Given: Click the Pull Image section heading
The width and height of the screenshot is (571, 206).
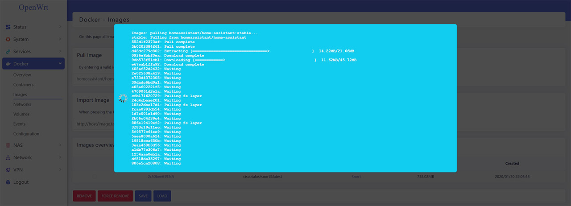Looking at the screenshot, I should (x=89, y=55).
